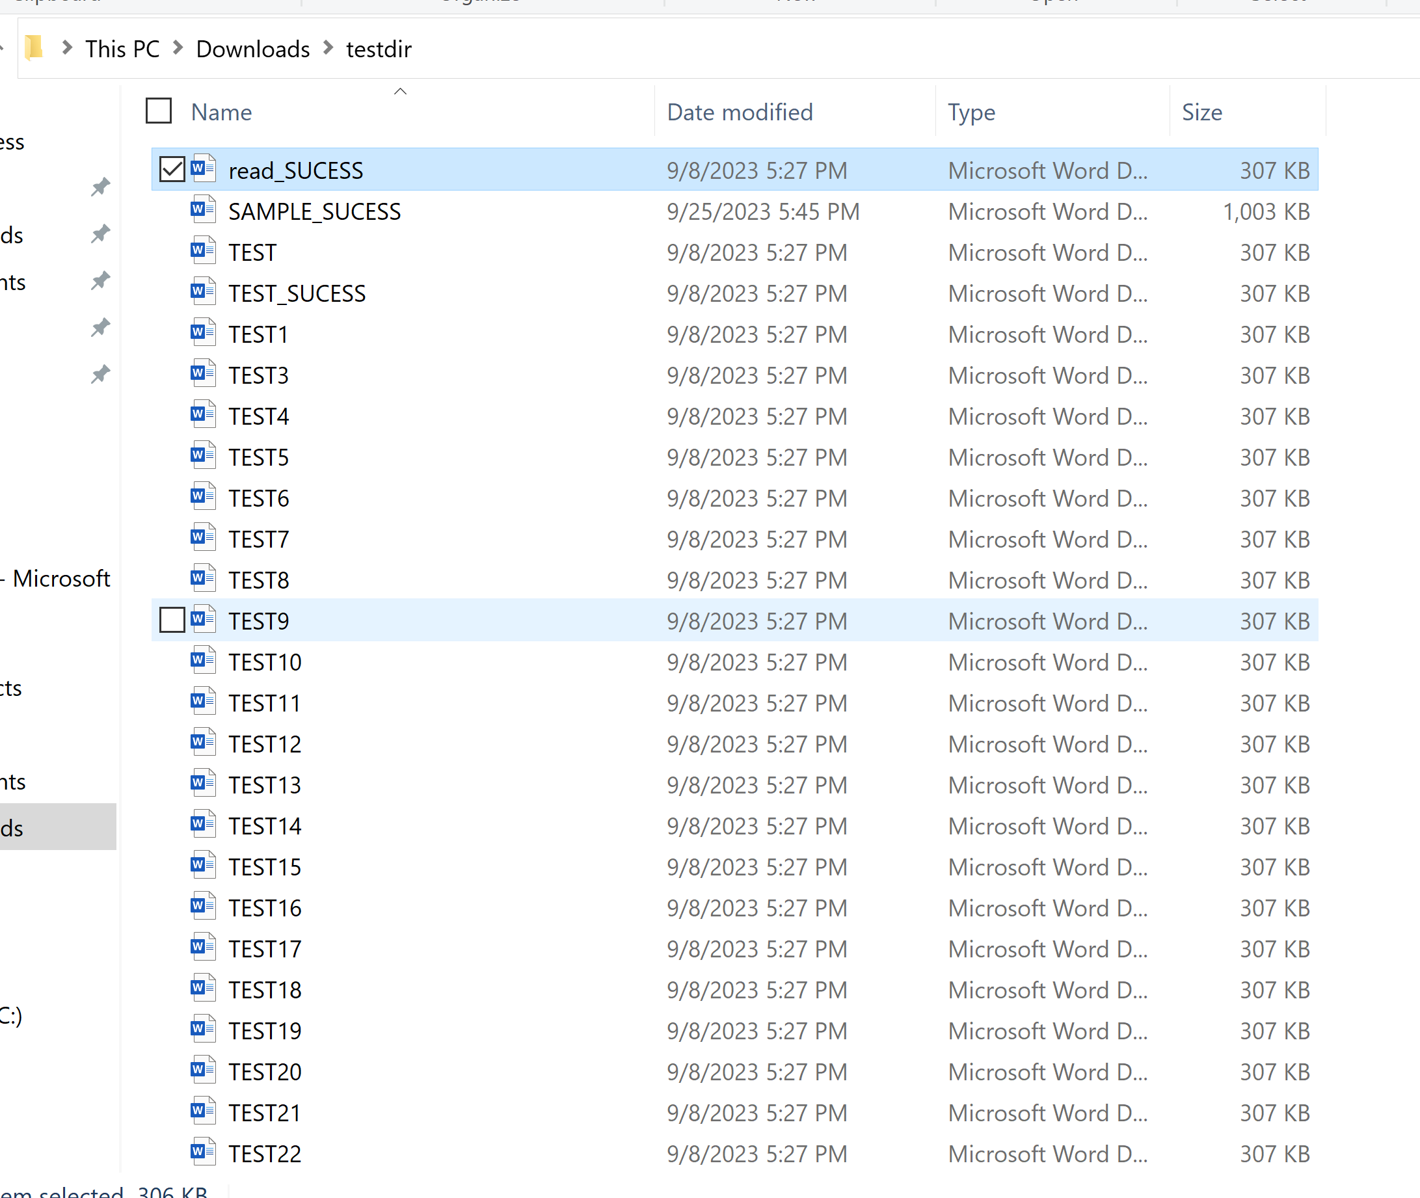Uncheck the read_SUCESS file checkbox
The height and width of the screenshot is (1198, 1420).
[172, 169]
